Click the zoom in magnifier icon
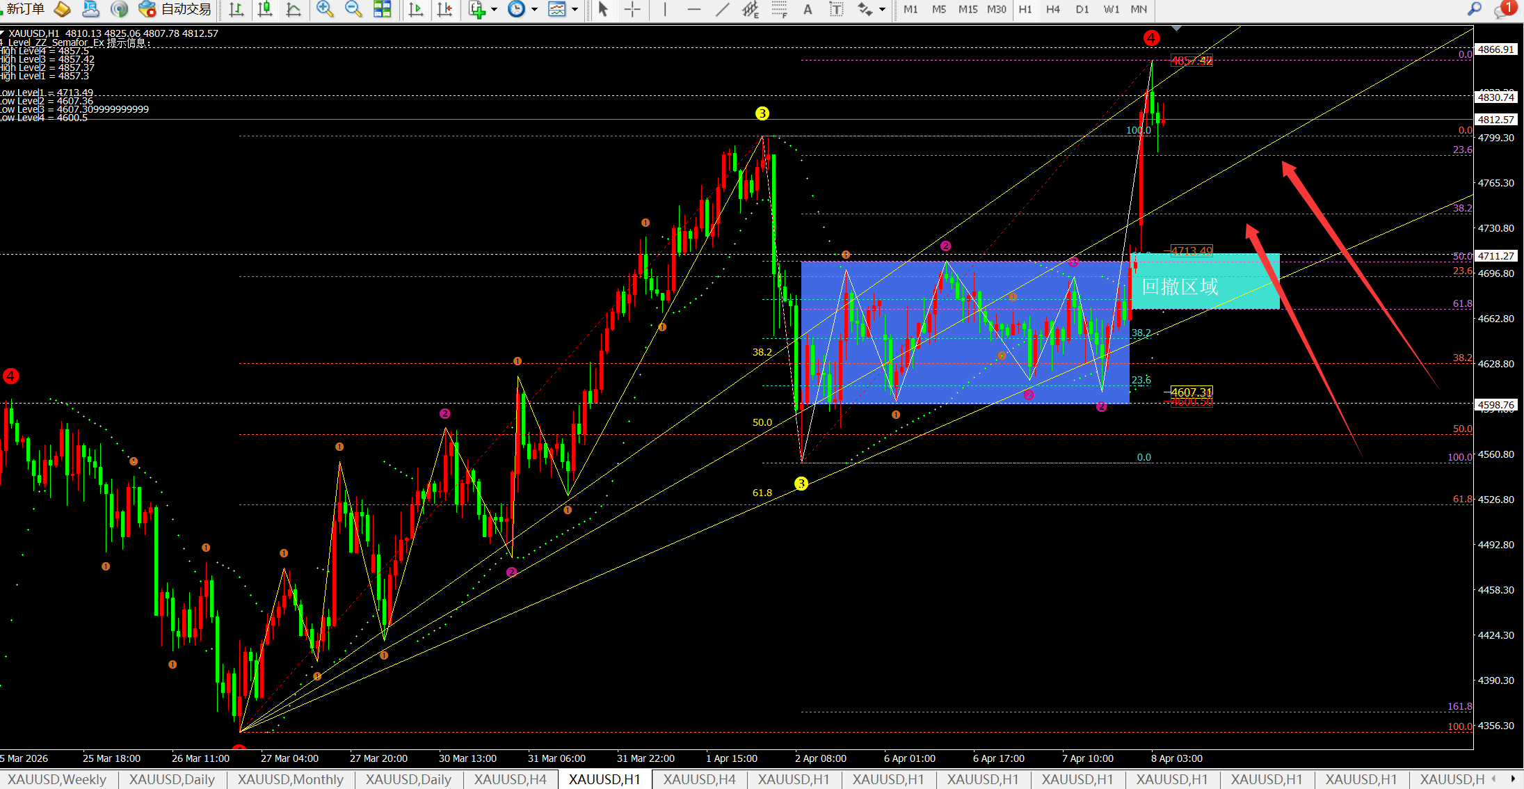This screenshot has width=1524, height=789. (x=324, y=9)
